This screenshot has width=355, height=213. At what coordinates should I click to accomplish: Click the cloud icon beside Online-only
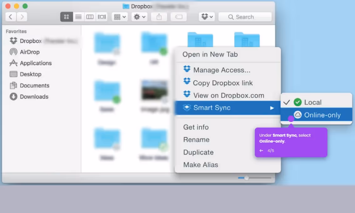tap(297, 115)
